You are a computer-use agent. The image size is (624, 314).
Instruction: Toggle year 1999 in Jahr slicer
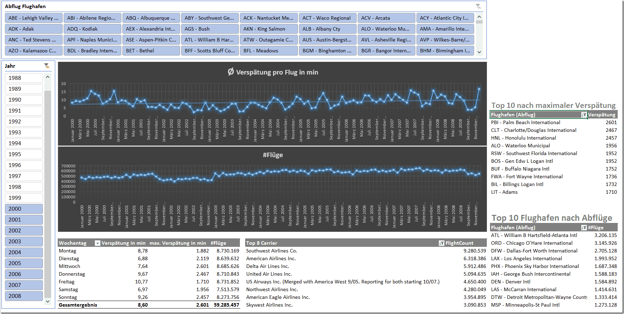[24, 198]
